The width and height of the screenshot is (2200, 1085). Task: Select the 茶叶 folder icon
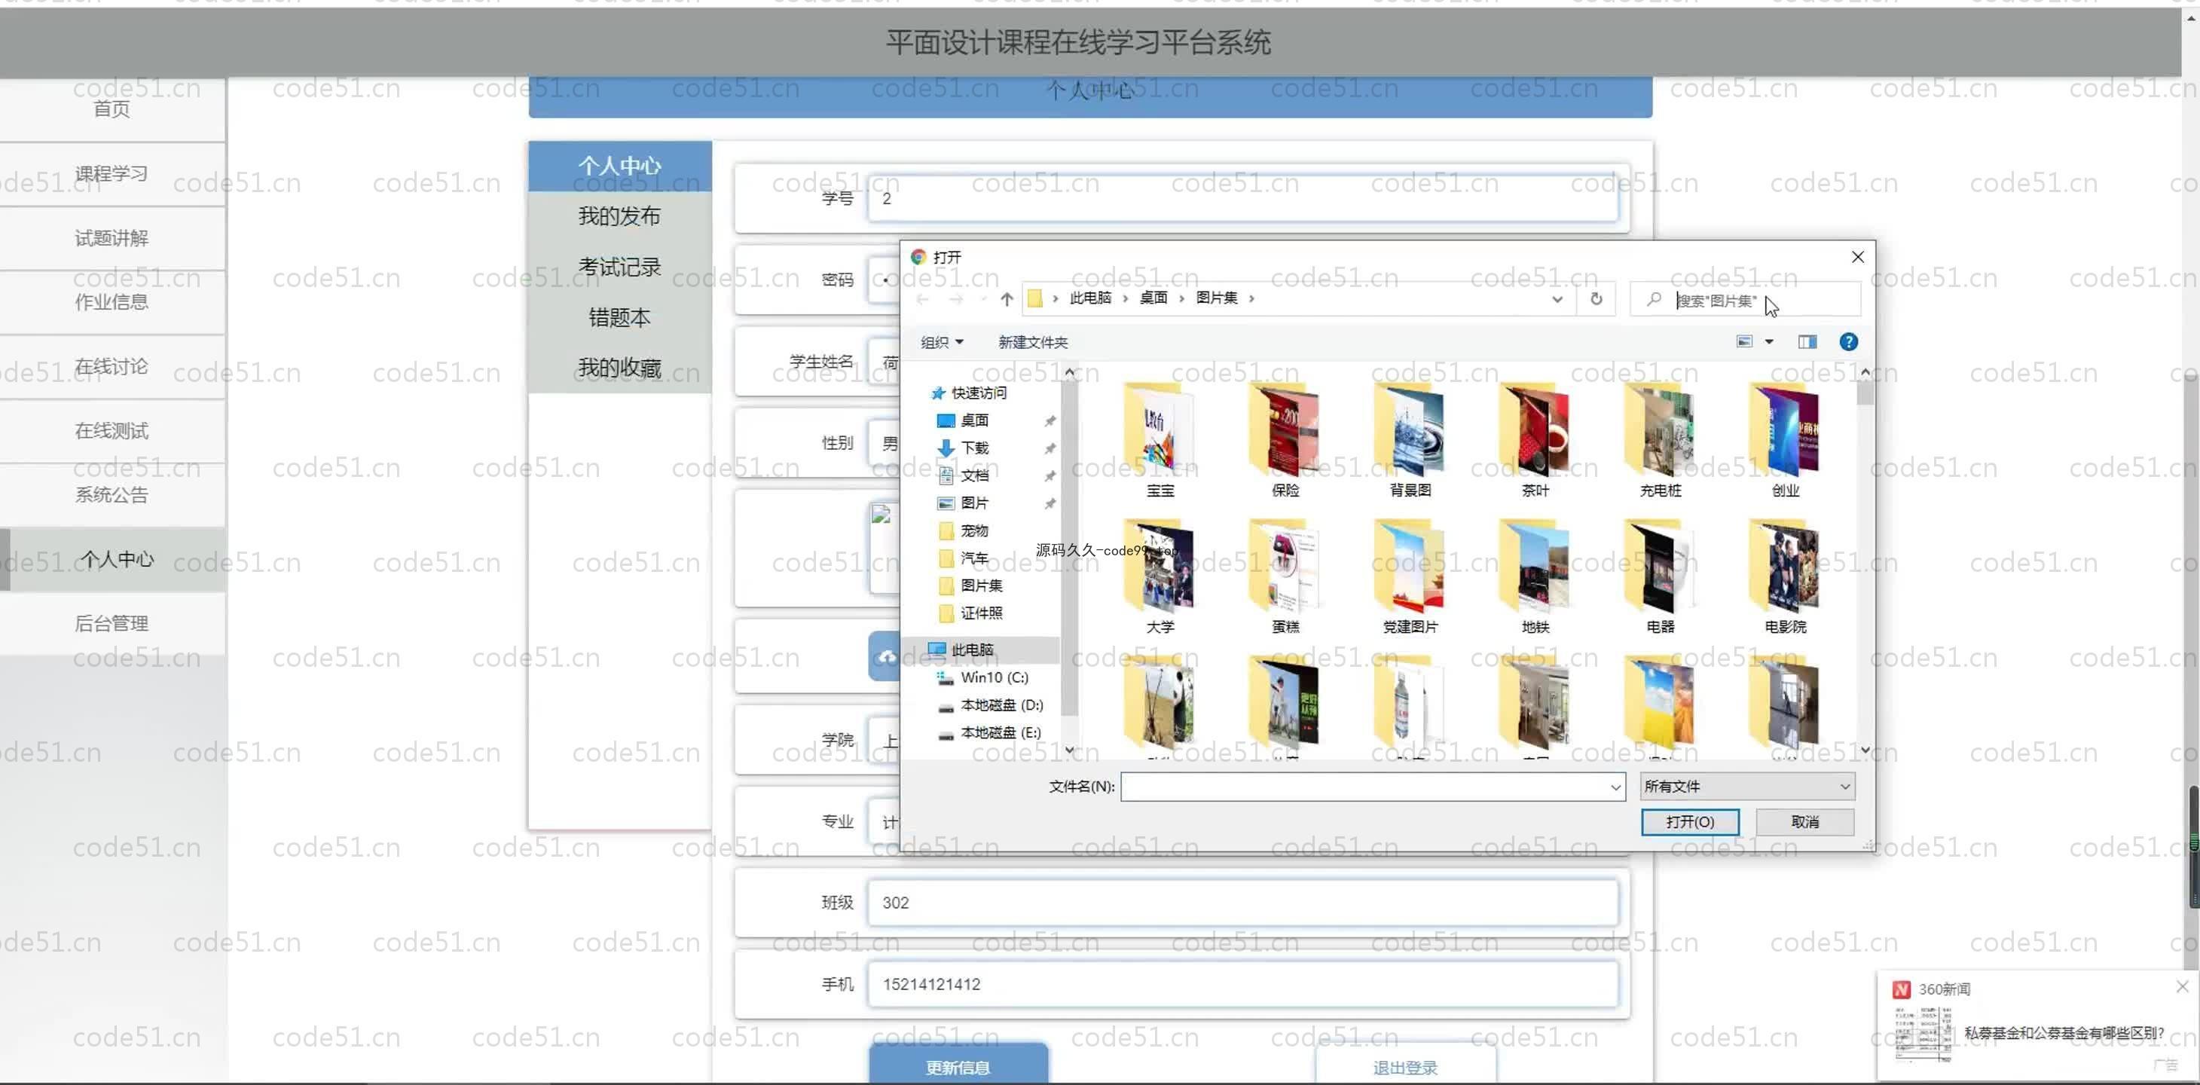click(x=1535, y=439)
